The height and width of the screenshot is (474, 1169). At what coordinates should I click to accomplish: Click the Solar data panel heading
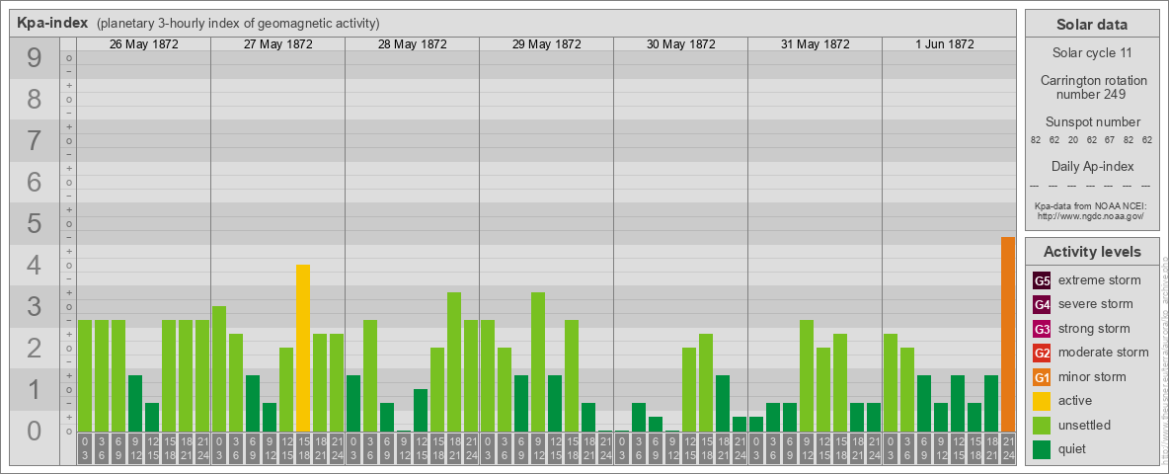[1091, 25]
